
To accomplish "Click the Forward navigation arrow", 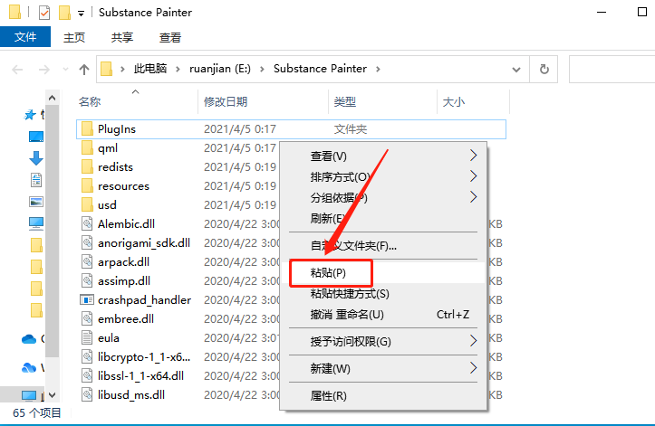I will (43, 70).
